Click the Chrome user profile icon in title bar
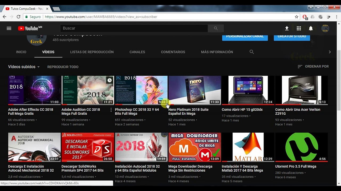 coord(311,7)
